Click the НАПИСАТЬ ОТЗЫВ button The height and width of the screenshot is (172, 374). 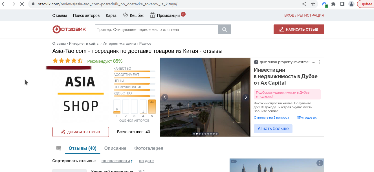coord(299,30)
